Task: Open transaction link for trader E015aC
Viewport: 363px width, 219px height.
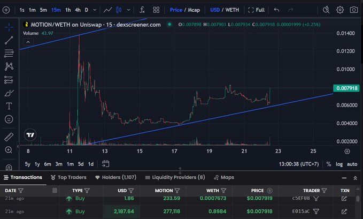Action: [344, 212]
